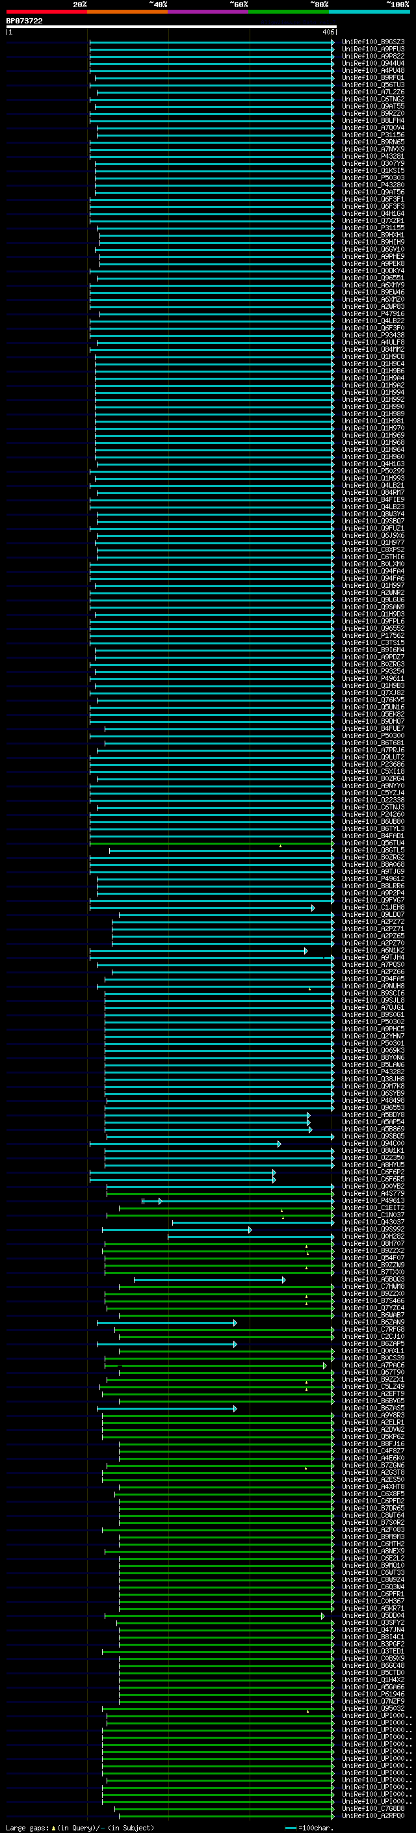416x1833 pixels.
Task: Click the white query sequence bar
Action: pyautogui.click(x=172, y=27)
